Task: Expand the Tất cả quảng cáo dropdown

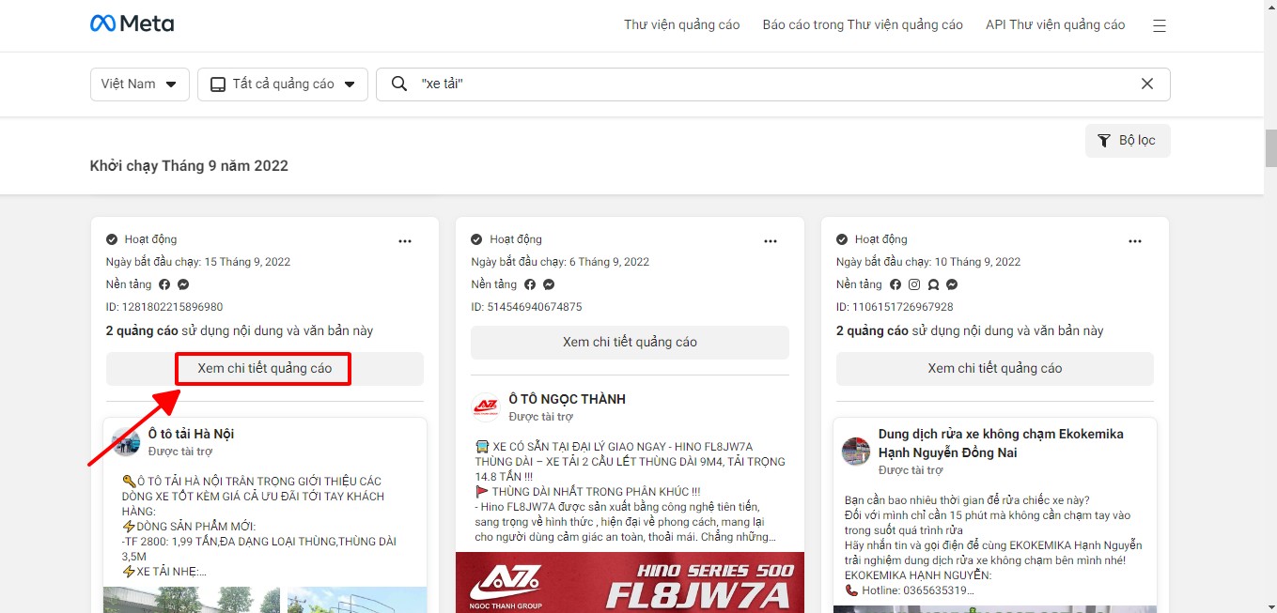Action: [282, 84]
